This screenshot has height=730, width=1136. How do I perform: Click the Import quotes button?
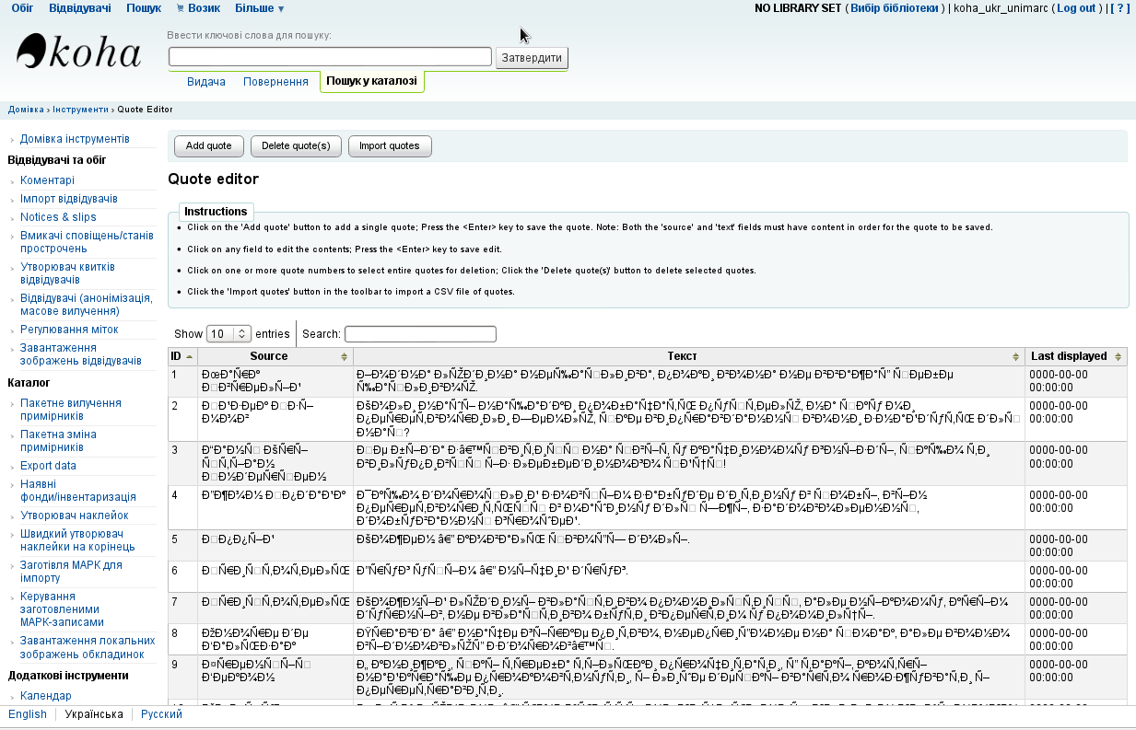389,145
